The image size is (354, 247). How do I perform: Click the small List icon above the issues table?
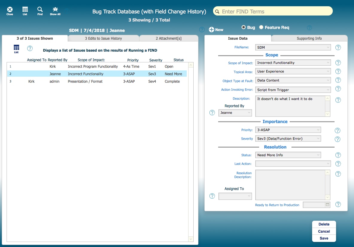click(16, 48)
